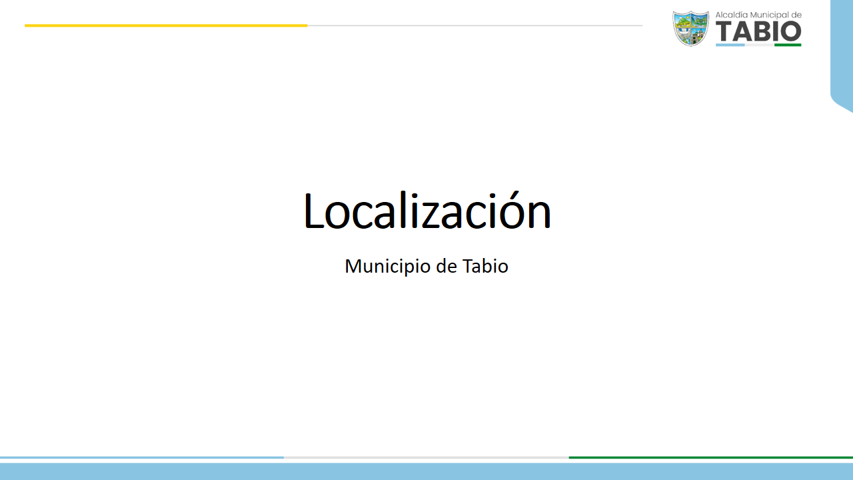This screenshot has height=480, width=853.
Task: Select the blue corner shape at top right
Action: coord(842,53)
